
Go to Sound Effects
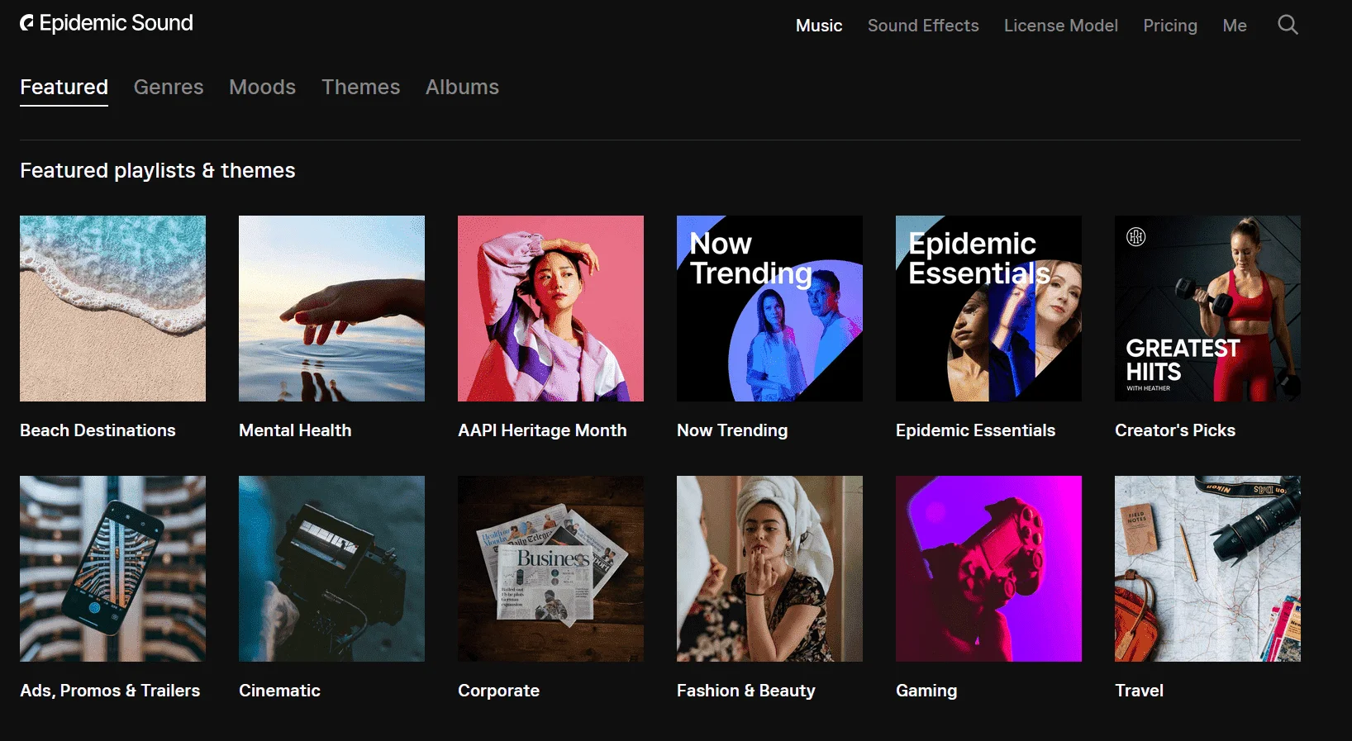[x=923, y=26]
